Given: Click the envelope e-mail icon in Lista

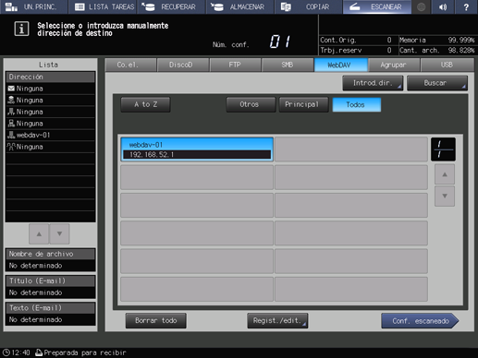Looking at the screenshot, I should (11, 89).
